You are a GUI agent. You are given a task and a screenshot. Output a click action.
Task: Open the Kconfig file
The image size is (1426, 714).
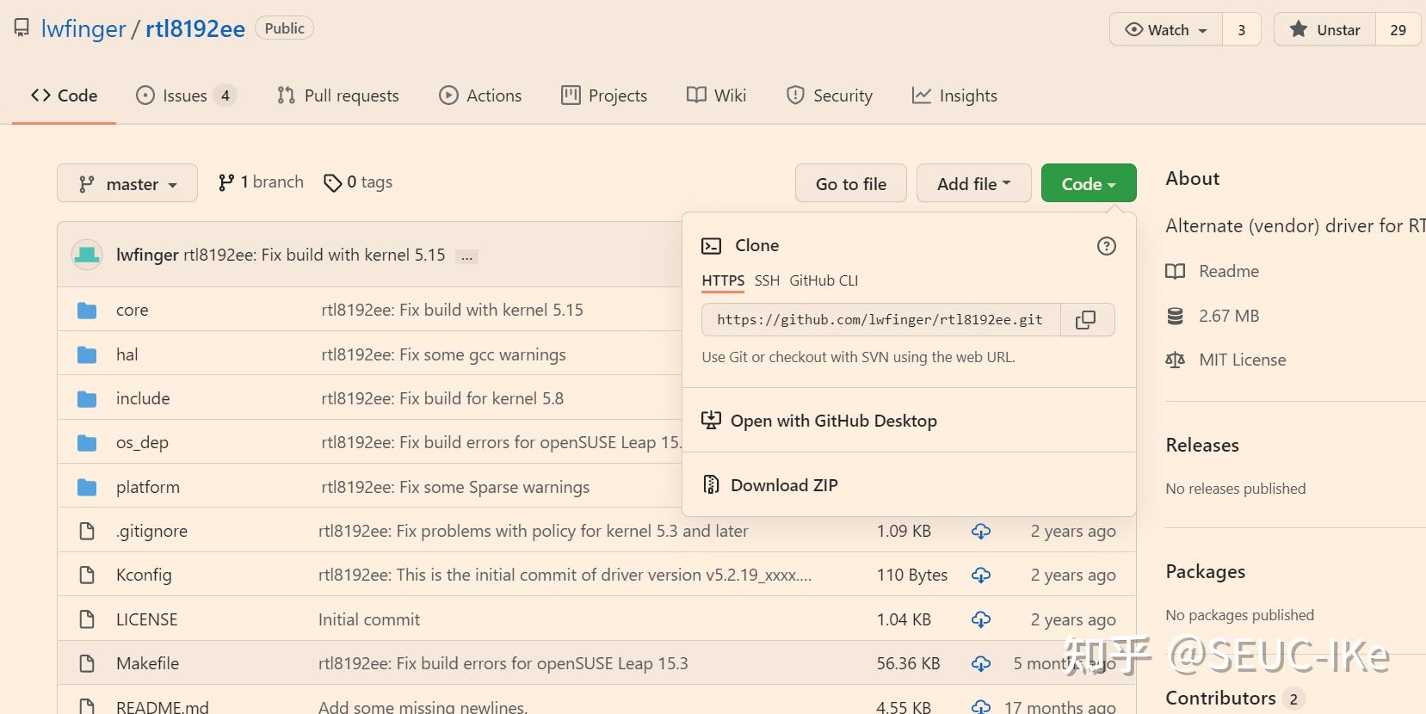pyautogui.click(x=144, y=575)
